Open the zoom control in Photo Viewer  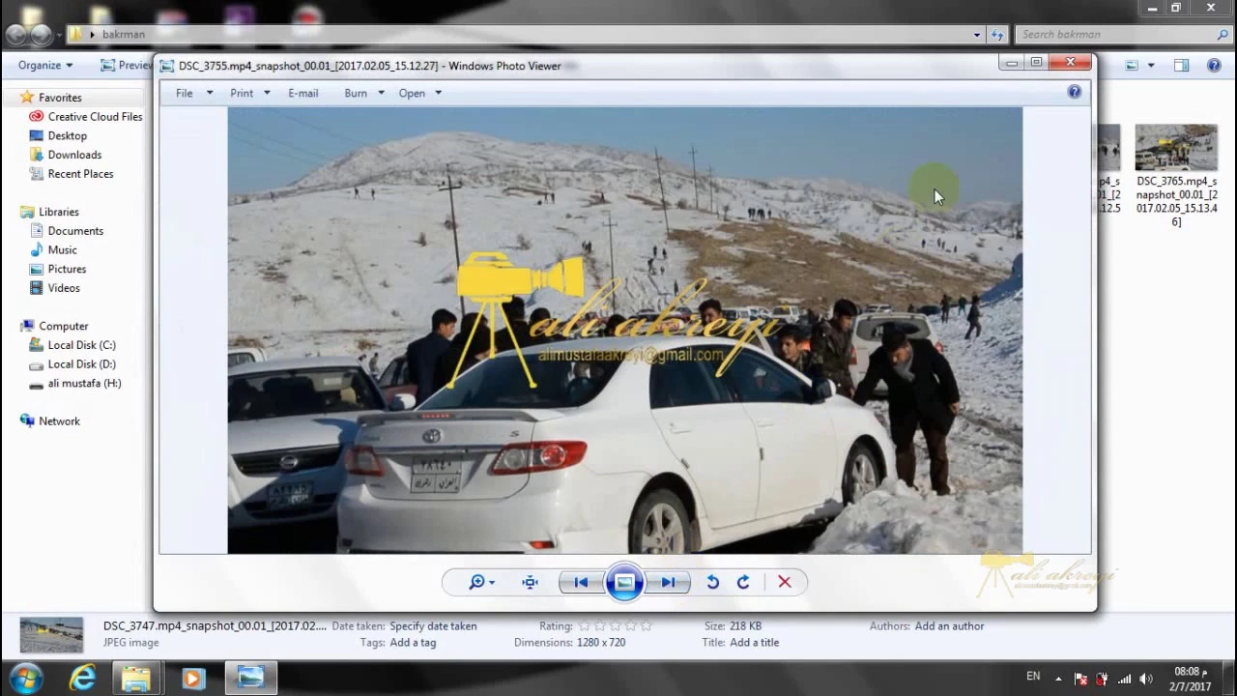click(x=480, y=582)
